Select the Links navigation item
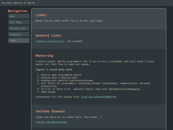 (x=19, y=40)
